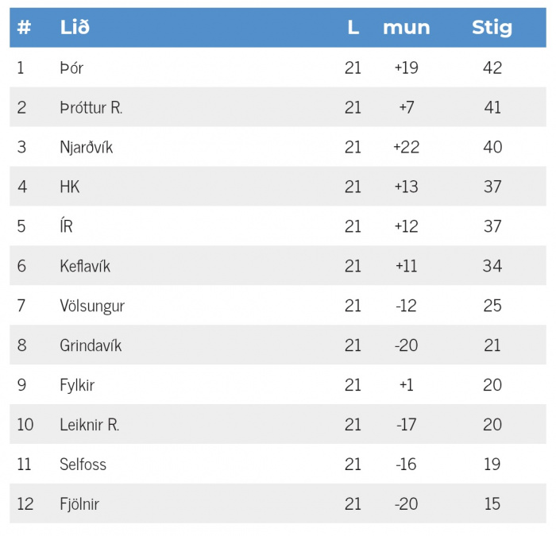Open the Þróttur R. team row
This screenshot has height=536, width=556.
point(278,107)
